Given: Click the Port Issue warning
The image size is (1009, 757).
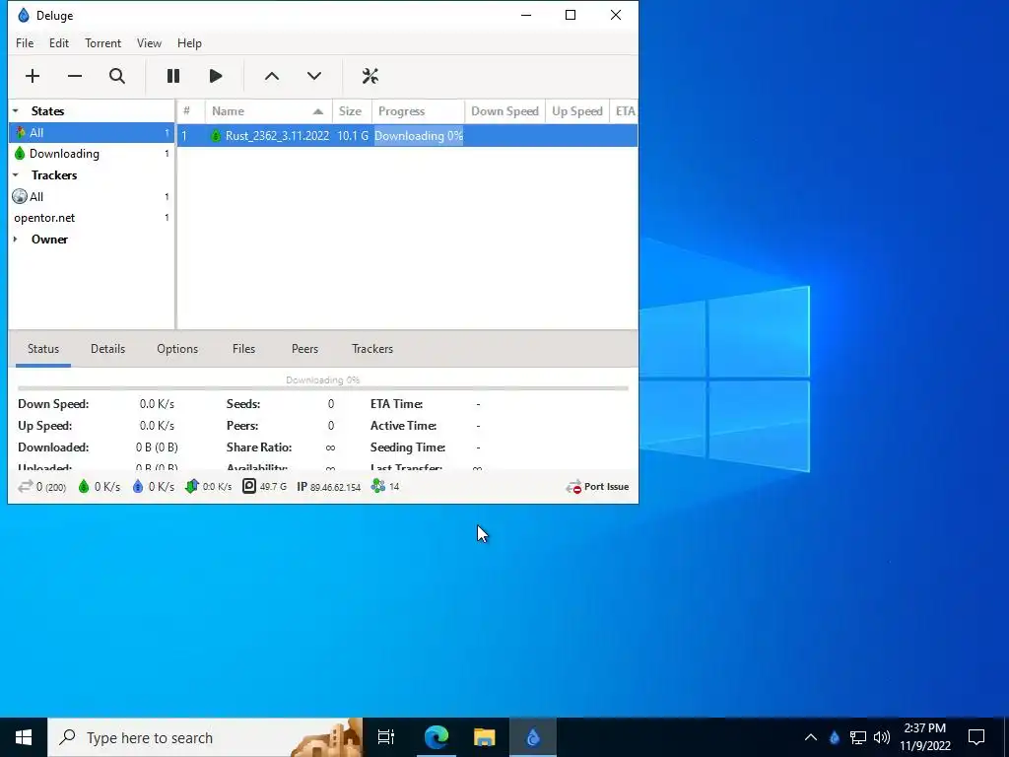Looking at the screenshot, I should 597,487.
